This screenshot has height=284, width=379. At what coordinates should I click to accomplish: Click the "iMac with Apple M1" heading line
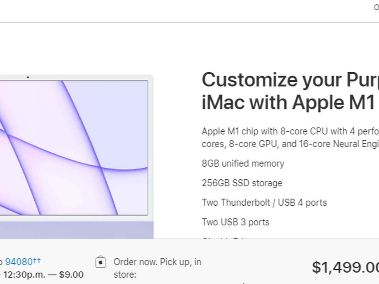288,103
